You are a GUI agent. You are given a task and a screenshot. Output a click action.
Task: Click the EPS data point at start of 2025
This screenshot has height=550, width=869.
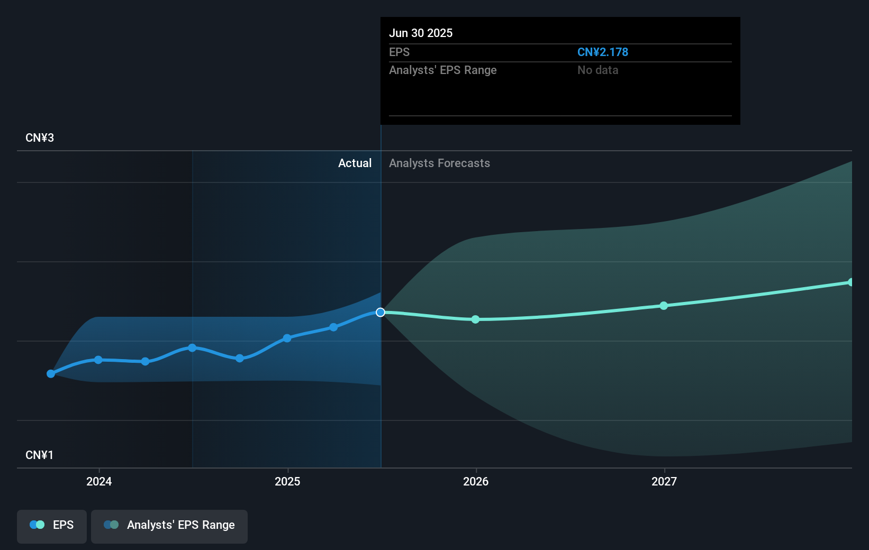coord(287,338)
